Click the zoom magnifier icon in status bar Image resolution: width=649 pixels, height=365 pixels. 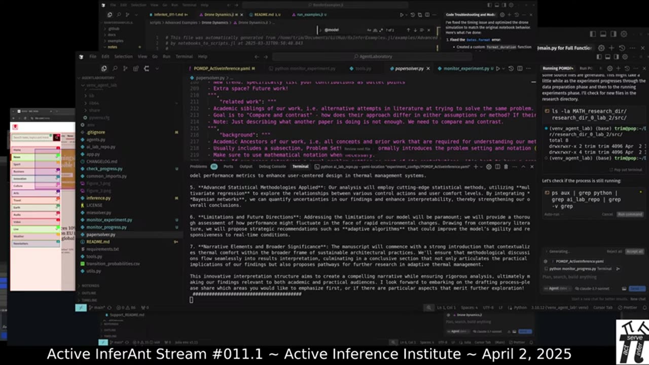point(430,307)
